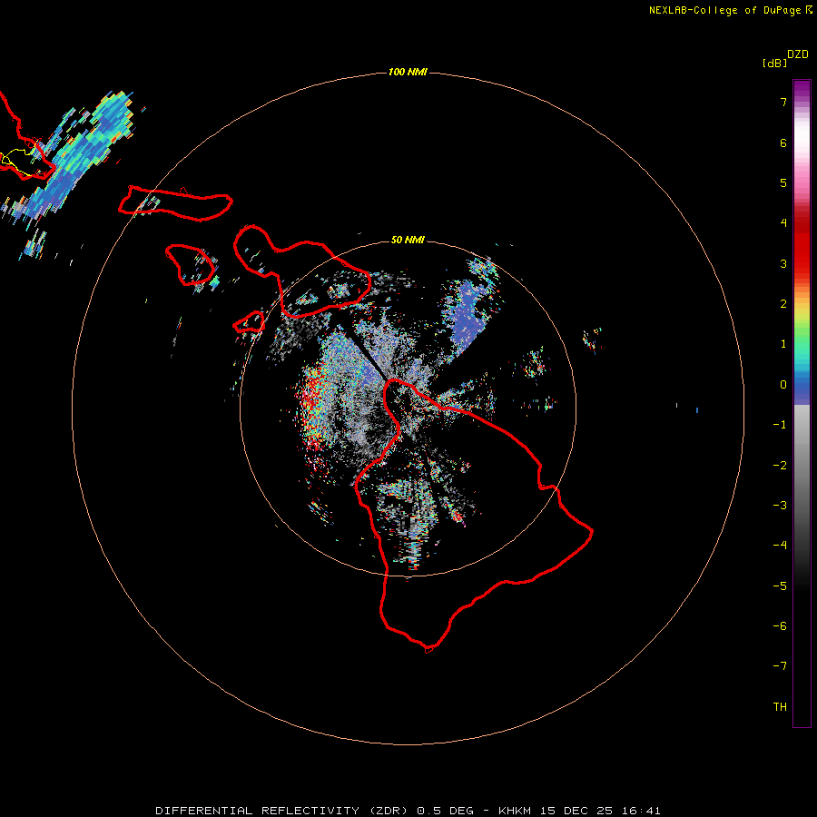
Task: Click the blue 0 dB band of color bar
Action: [802, 386]
